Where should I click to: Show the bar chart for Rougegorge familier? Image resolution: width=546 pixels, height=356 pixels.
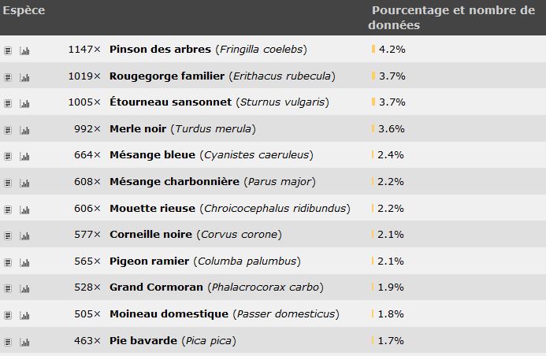24,77
